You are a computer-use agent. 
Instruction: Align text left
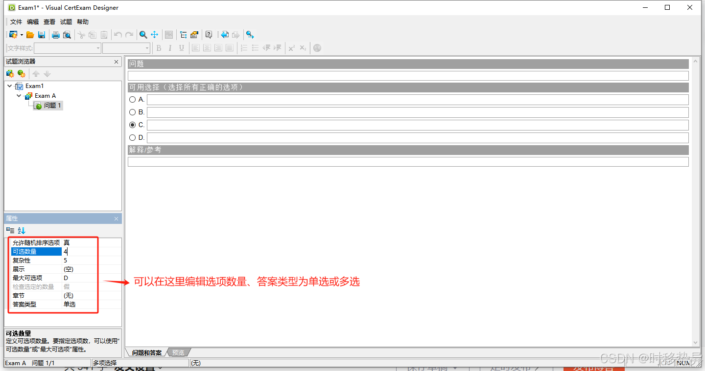pos(195,48)
